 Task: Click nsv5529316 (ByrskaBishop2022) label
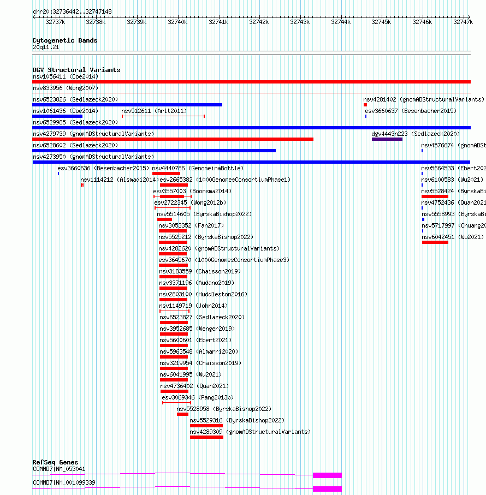click(237, 420)
